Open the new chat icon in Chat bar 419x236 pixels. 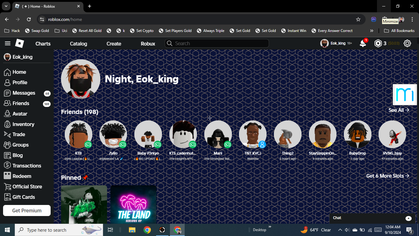coord(409,218)
